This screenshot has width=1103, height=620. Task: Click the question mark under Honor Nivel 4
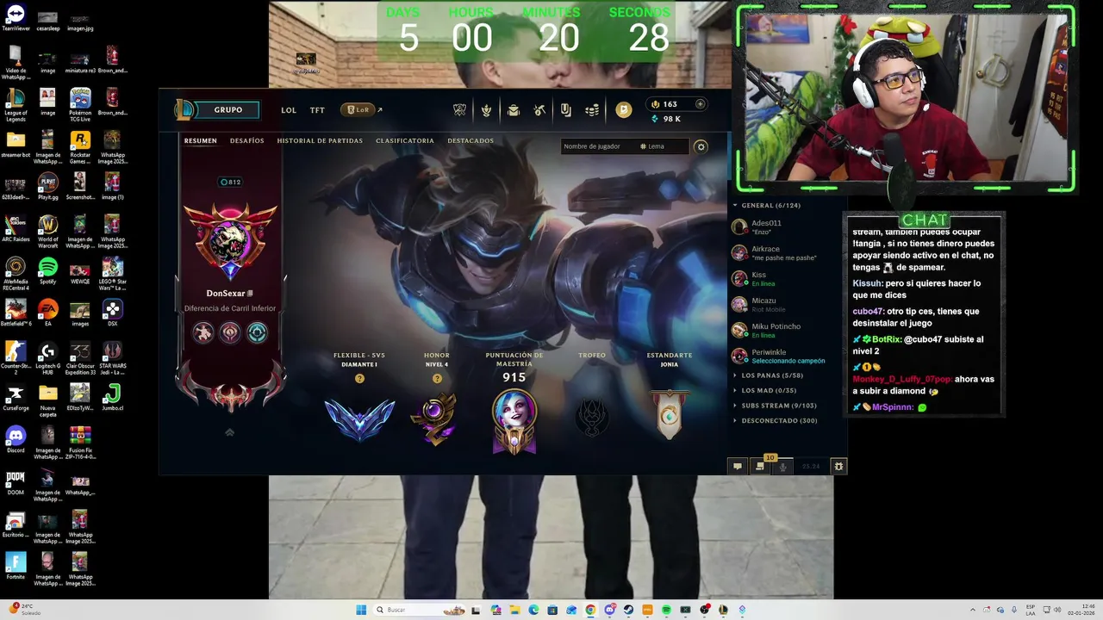point(437,379)
